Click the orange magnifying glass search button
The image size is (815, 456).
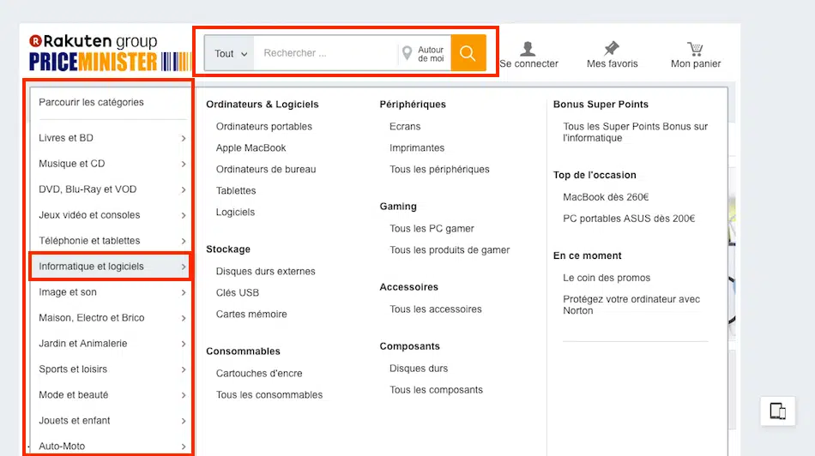(468, 53)
